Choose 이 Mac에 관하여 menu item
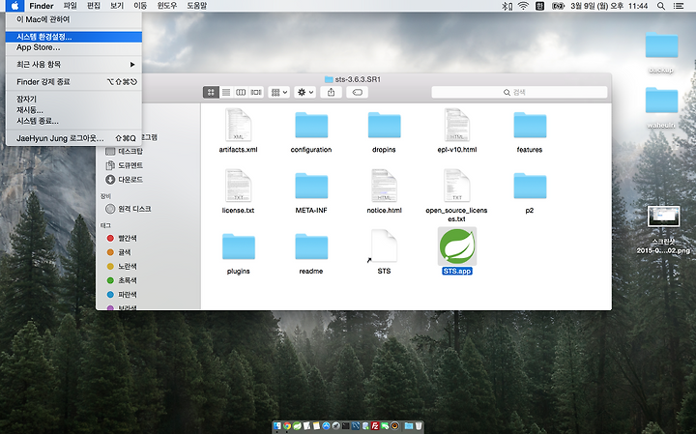This screenshot has width=696, height=434. [x=73, y=19]
